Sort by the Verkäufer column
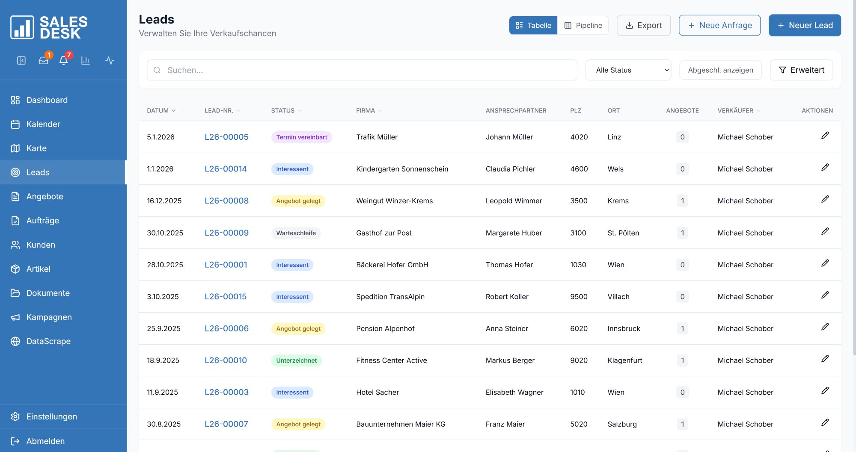 tap(738, 110)
